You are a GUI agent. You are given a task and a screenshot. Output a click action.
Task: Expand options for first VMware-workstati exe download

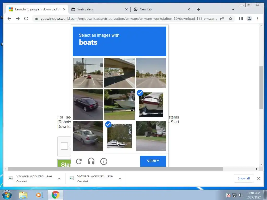pyautogui.click(x=59, y=179)
